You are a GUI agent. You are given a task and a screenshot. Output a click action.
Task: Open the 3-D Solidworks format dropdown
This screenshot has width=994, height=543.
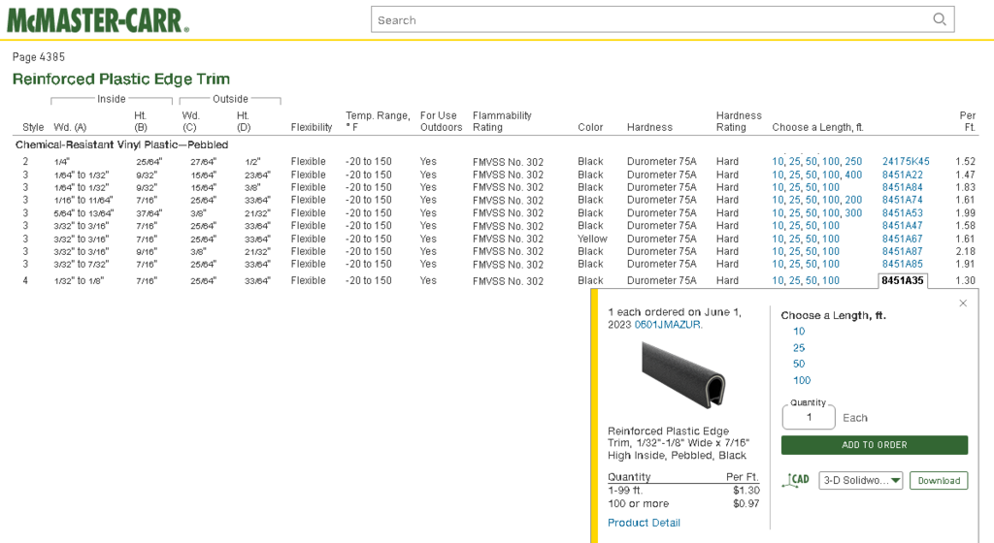[861, 480]
